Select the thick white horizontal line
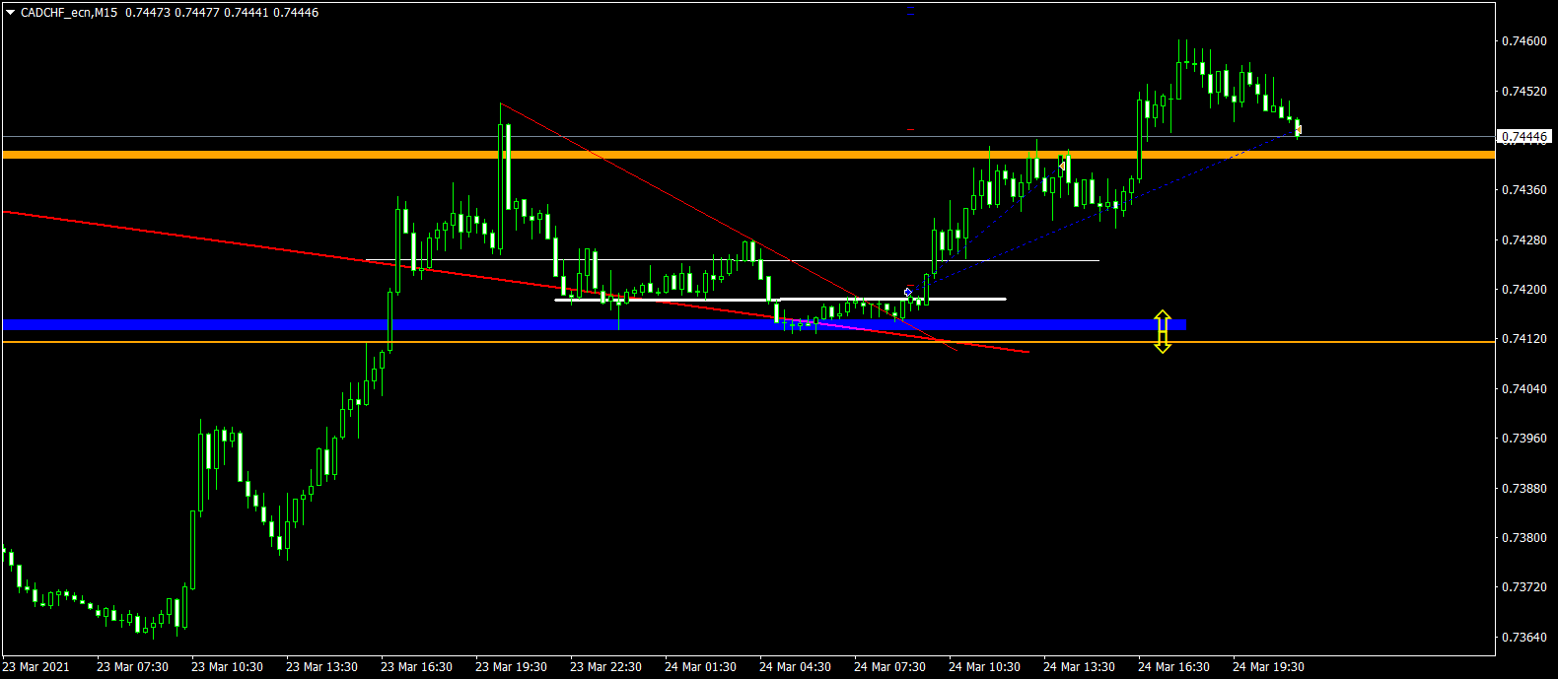This screenshot has height=679, width=1558. coord(780,299)
